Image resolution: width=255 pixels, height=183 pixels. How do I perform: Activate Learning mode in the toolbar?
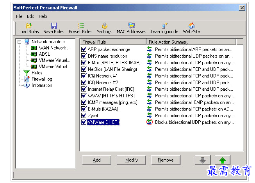pos(164,28)
